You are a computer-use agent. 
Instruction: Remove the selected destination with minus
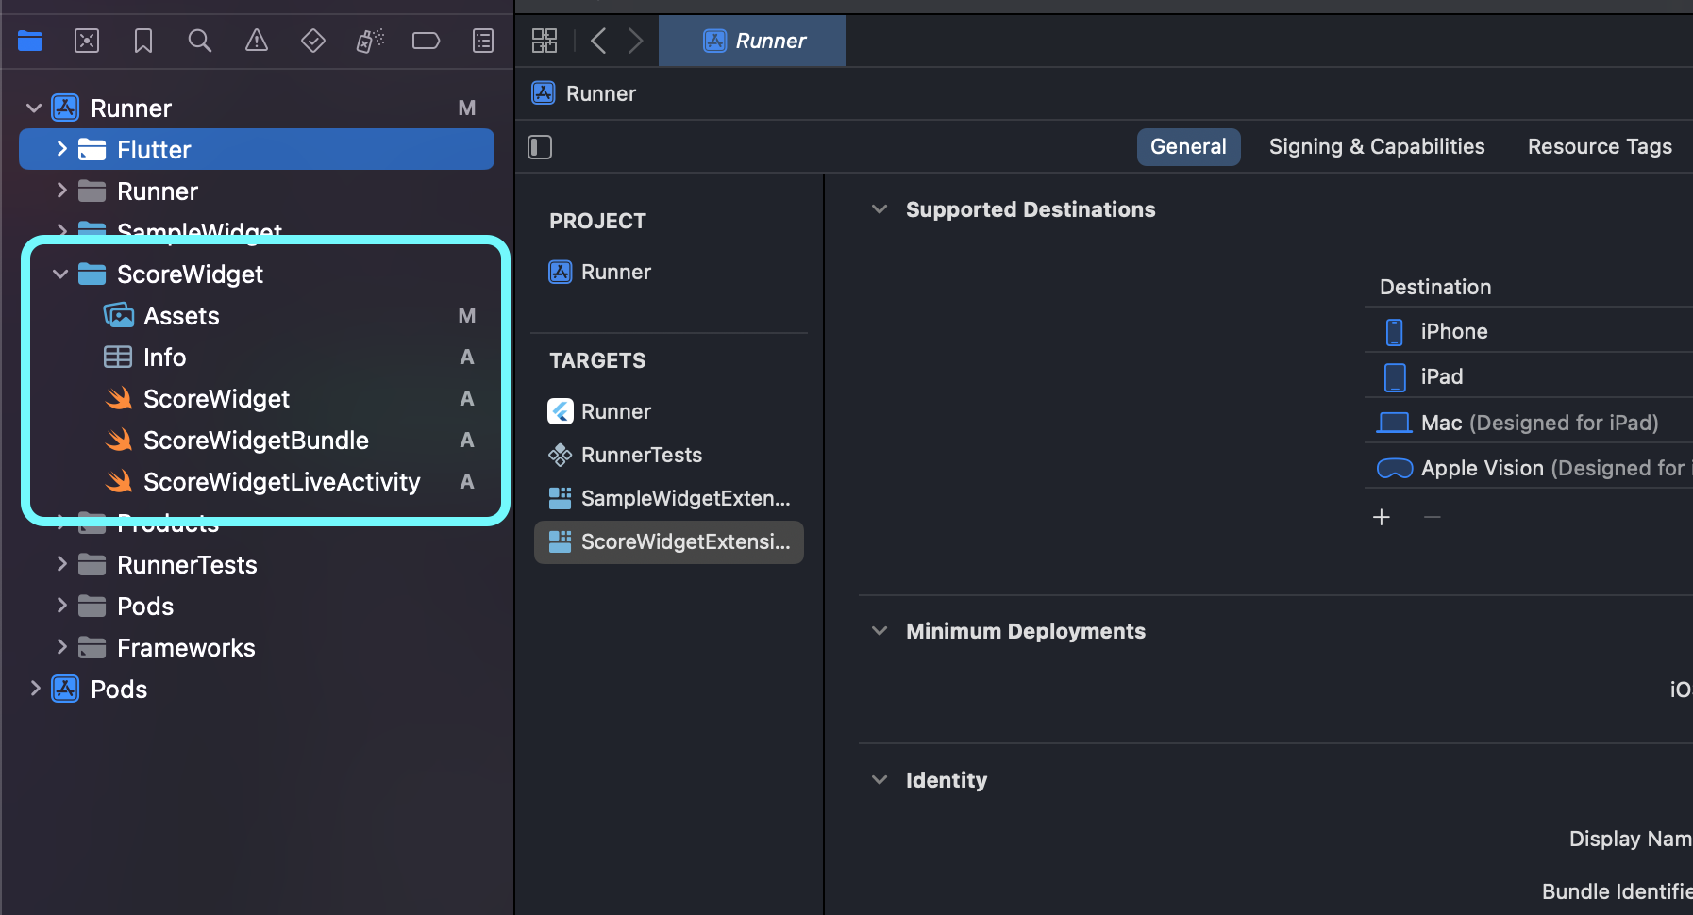coord(1432,517)
